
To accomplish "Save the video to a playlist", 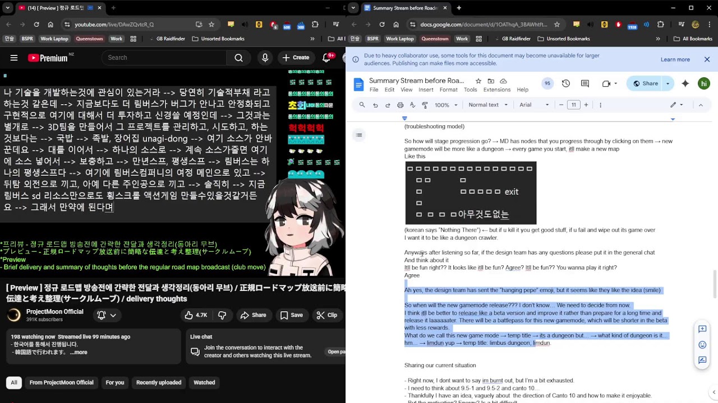I will (292, 315).
